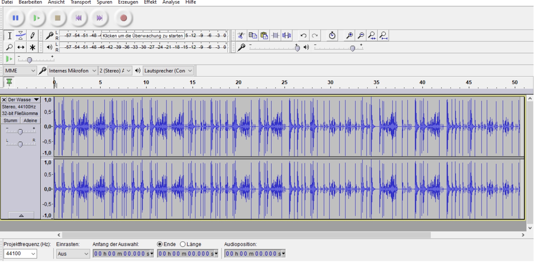The height and width of the screenshot is (273, 535).
Task: Select the Draw pencil tool
Action: pyautogui.click(x=32, y=36)
